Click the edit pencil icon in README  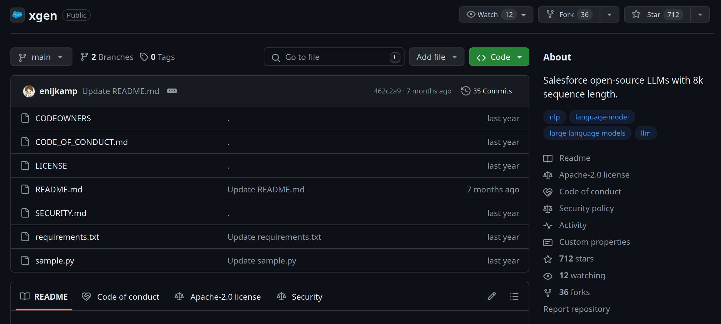(492, 297)
